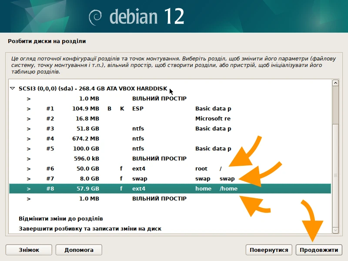348x261 pixels.
Task: Click scrollbar up arrow
Action: click(x=335, y=83)
